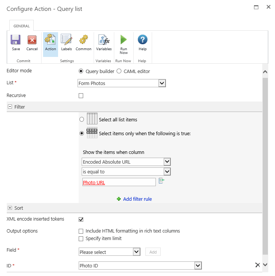Open Help question mark icon

(x=142, y=39)
